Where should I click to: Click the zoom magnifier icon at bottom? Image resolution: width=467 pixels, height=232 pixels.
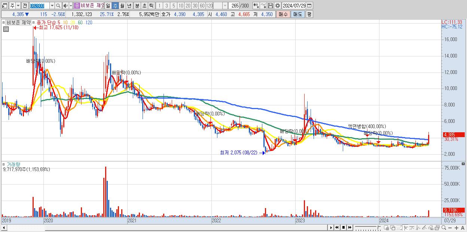pyautogui.click(x=444, y=228)
